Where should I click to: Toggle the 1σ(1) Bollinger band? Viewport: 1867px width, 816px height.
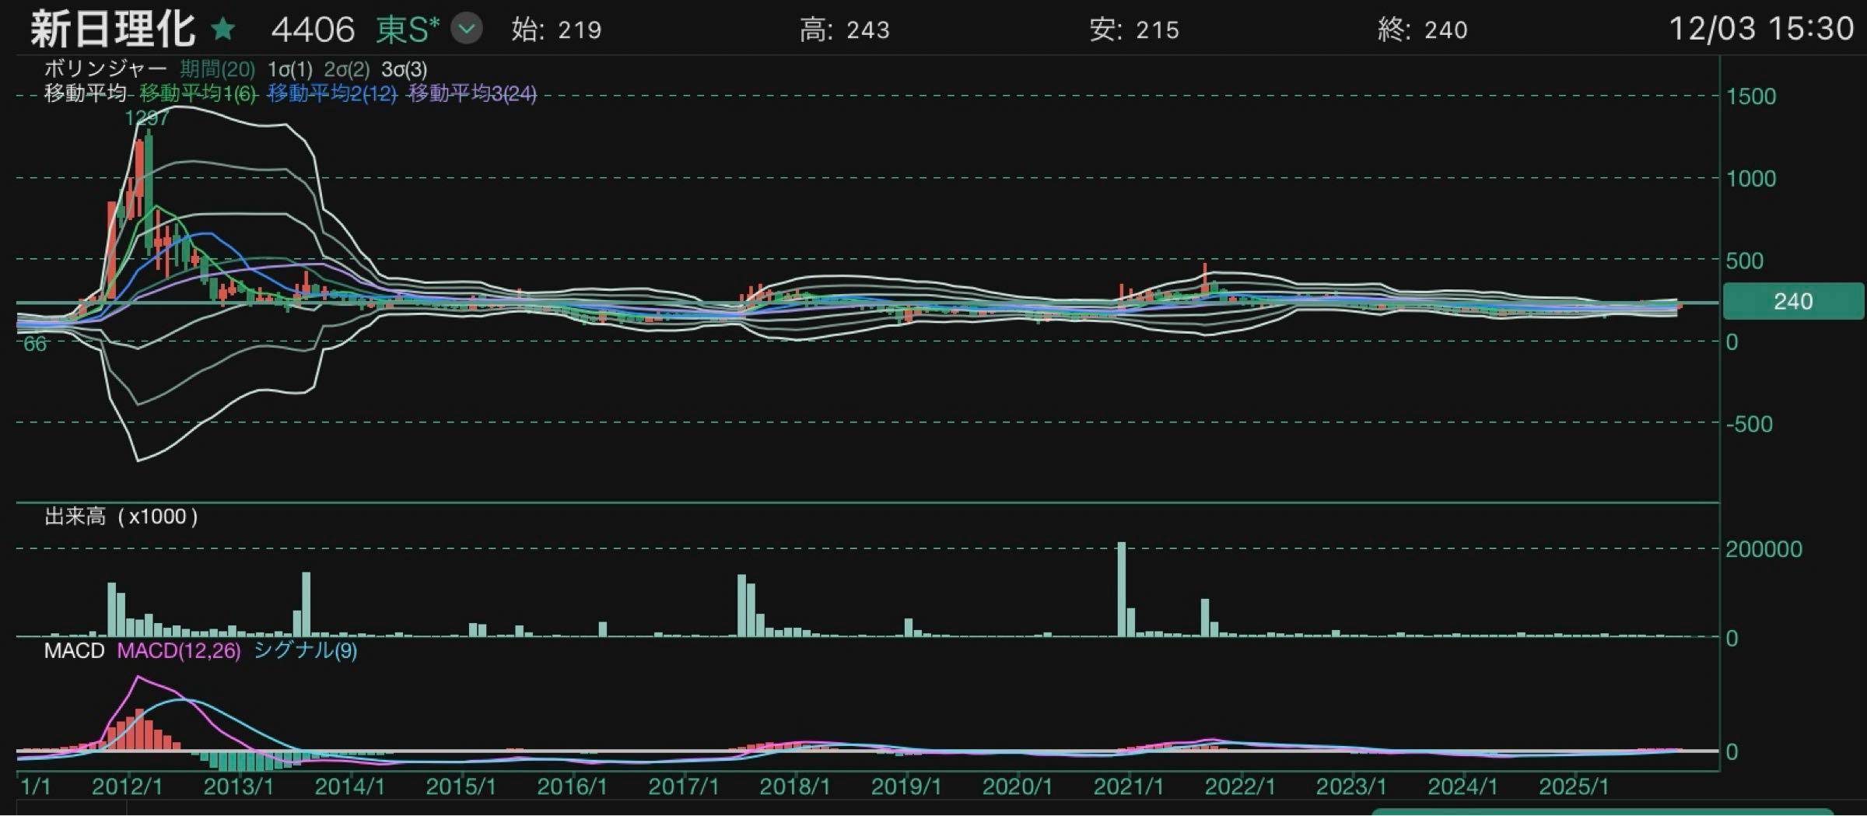[x=289, y=69]
